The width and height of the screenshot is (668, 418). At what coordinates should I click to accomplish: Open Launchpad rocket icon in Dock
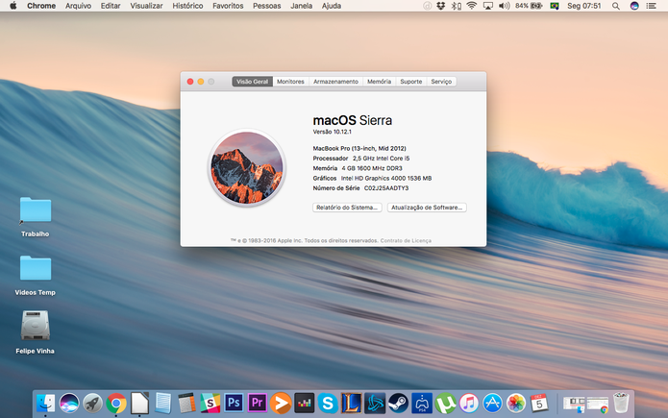click(92, 403)
